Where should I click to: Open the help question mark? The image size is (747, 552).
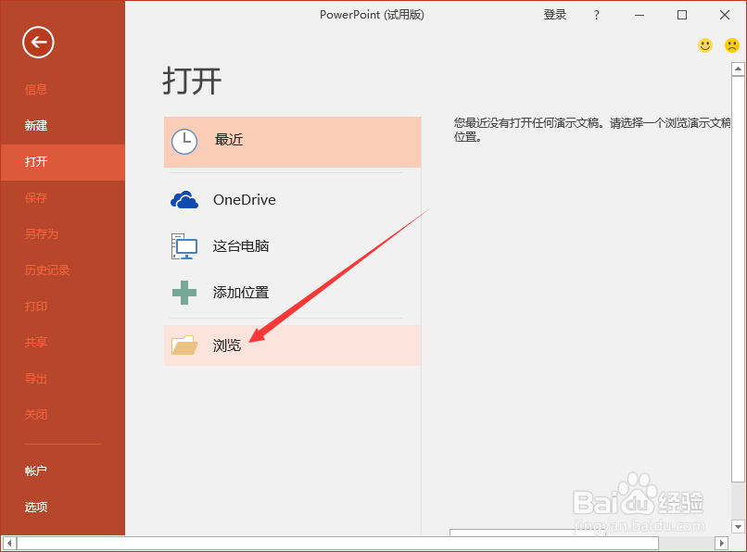[x=597, y=15]
